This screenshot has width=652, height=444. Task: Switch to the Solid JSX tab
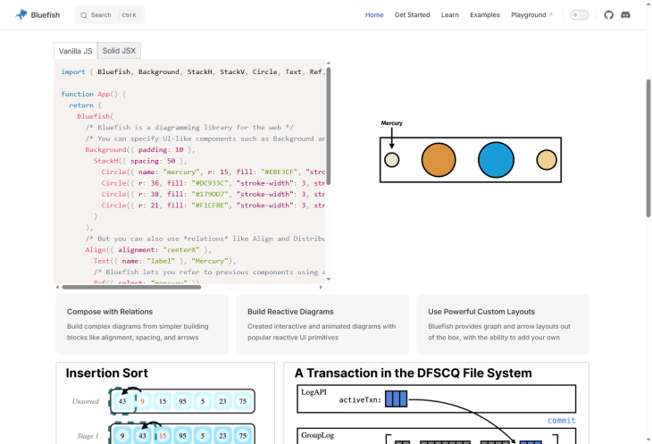tap(119, 51)
